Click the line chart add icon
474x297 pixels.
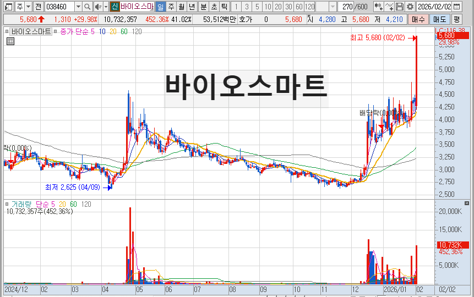coord(389,7)
